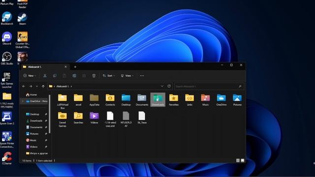315x177 pixels.
Task: Open OBS Studio desktop shortcut
Action: coord(7,59)
